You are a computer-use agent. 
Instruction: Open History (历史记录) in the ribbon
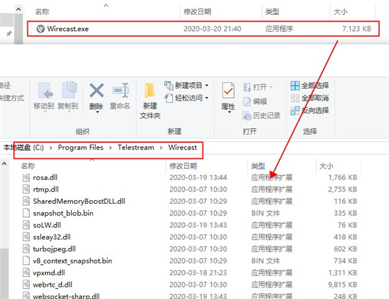(261, 115)
